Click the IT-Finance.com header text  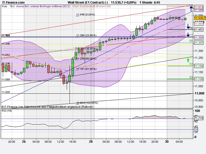point(13,2)
